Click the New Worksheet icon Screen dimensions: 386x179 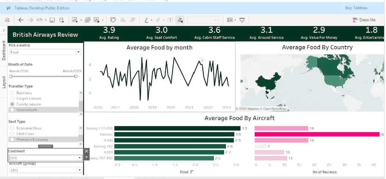coord(75,20)
